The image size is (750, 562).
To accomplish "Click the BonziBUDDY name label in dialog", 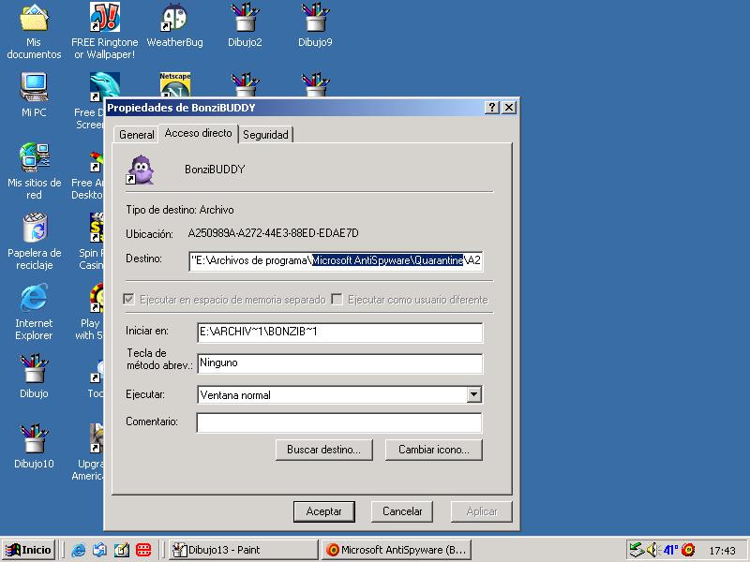I will pos(215,170).
